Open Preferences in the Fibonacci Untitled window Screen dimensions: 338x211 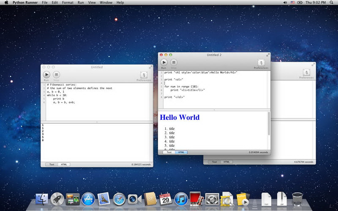click(x=144, y=75)
